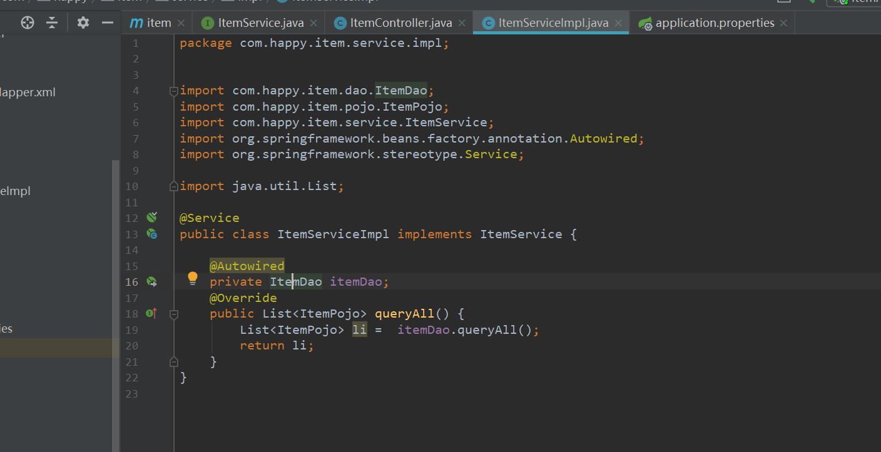Image resolution: width=881 pixels, height=452 pixels.
Task: Open the ItemController.java tab
Action: [x=400, y=23]
